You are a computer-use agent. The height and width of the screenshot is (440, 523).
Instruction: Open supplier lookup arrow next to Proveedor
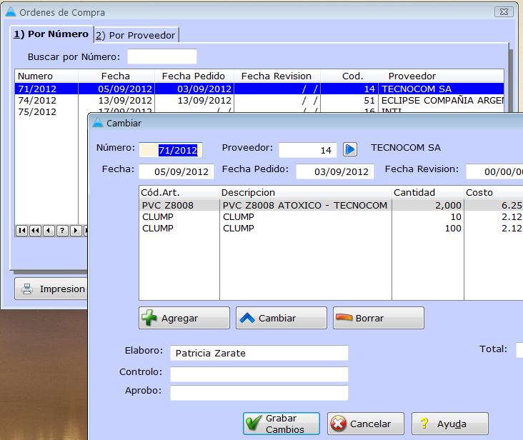click(x=350, y=149)
